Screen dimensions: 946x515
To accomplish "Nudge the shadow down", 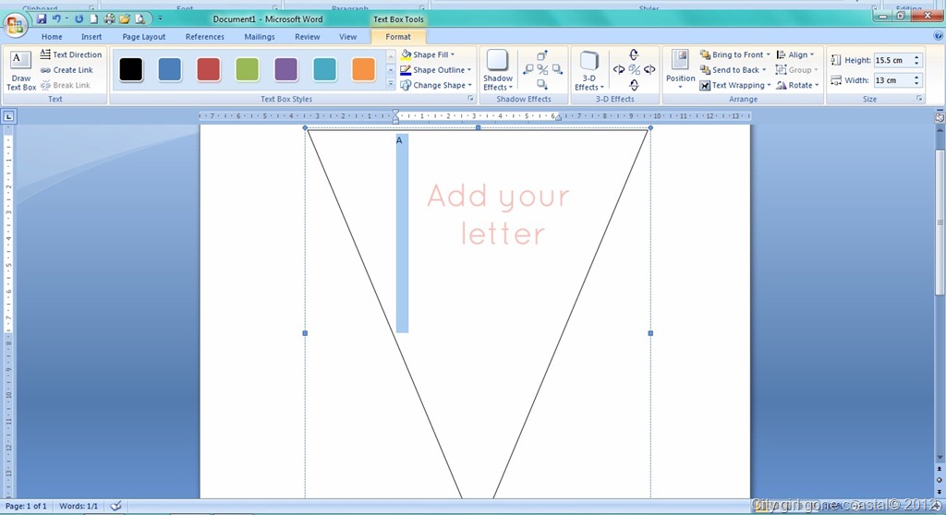I will coord(541,84).
